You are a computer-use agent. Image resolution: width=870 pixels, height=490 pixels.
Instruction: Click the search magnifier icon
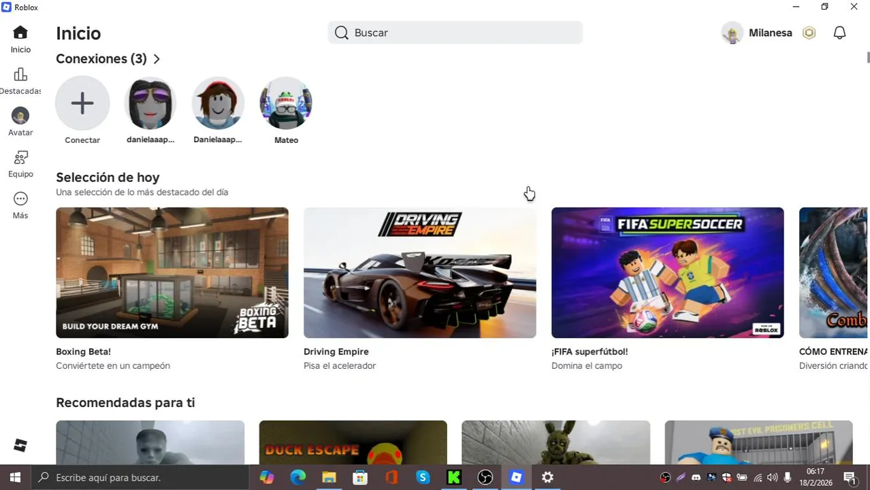coord(342,33)
